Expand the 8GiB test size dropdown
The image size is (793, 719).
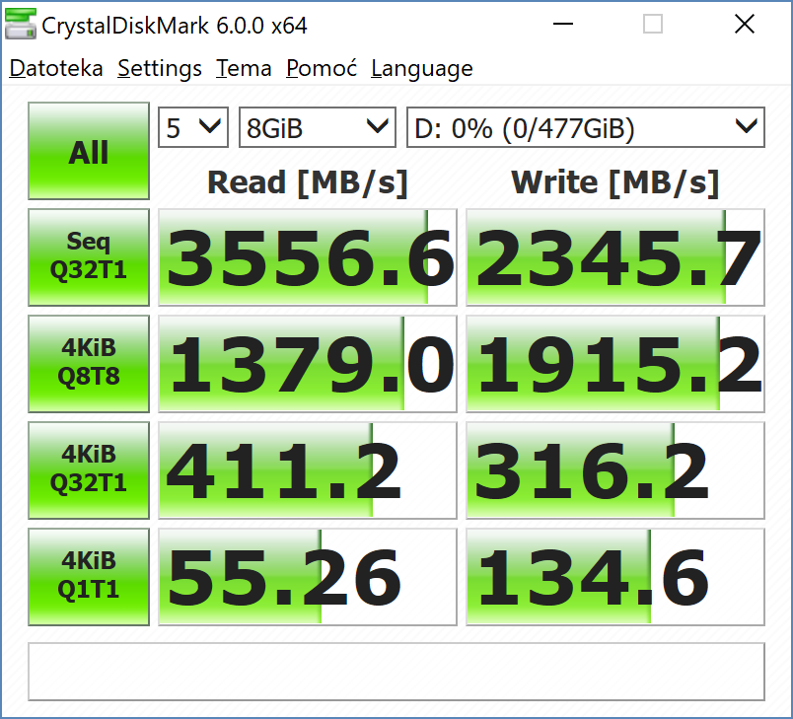[317, 127]
